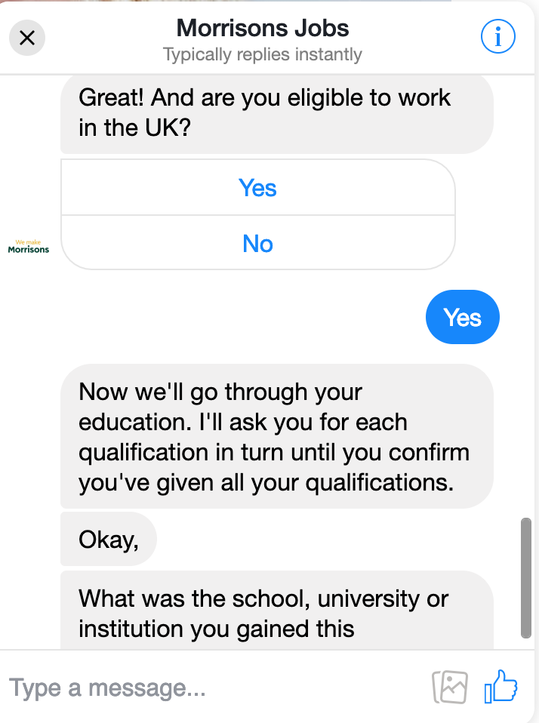
Task: Close the Morrisons Jobs chat window
Action: 27,38
